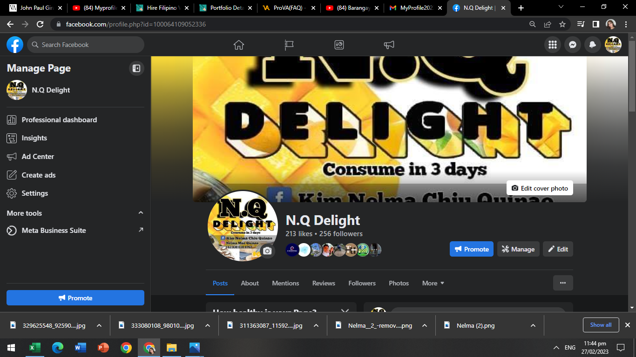Switch to the Photos tab
Image resolution: width=636 pixels, height=357 pixels.
(399, 283)
